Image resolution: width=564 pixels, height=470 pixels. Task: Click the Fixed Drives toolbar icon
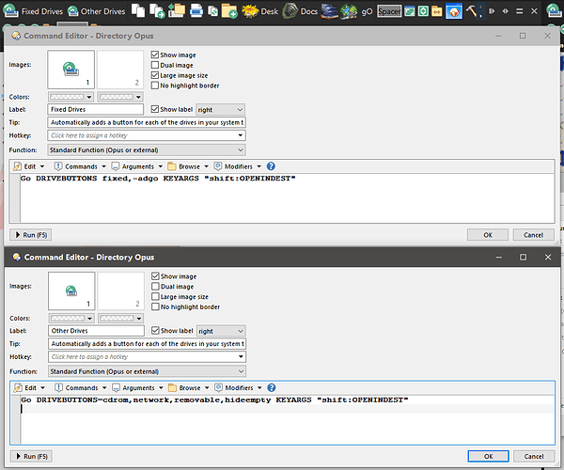(10, 11)
